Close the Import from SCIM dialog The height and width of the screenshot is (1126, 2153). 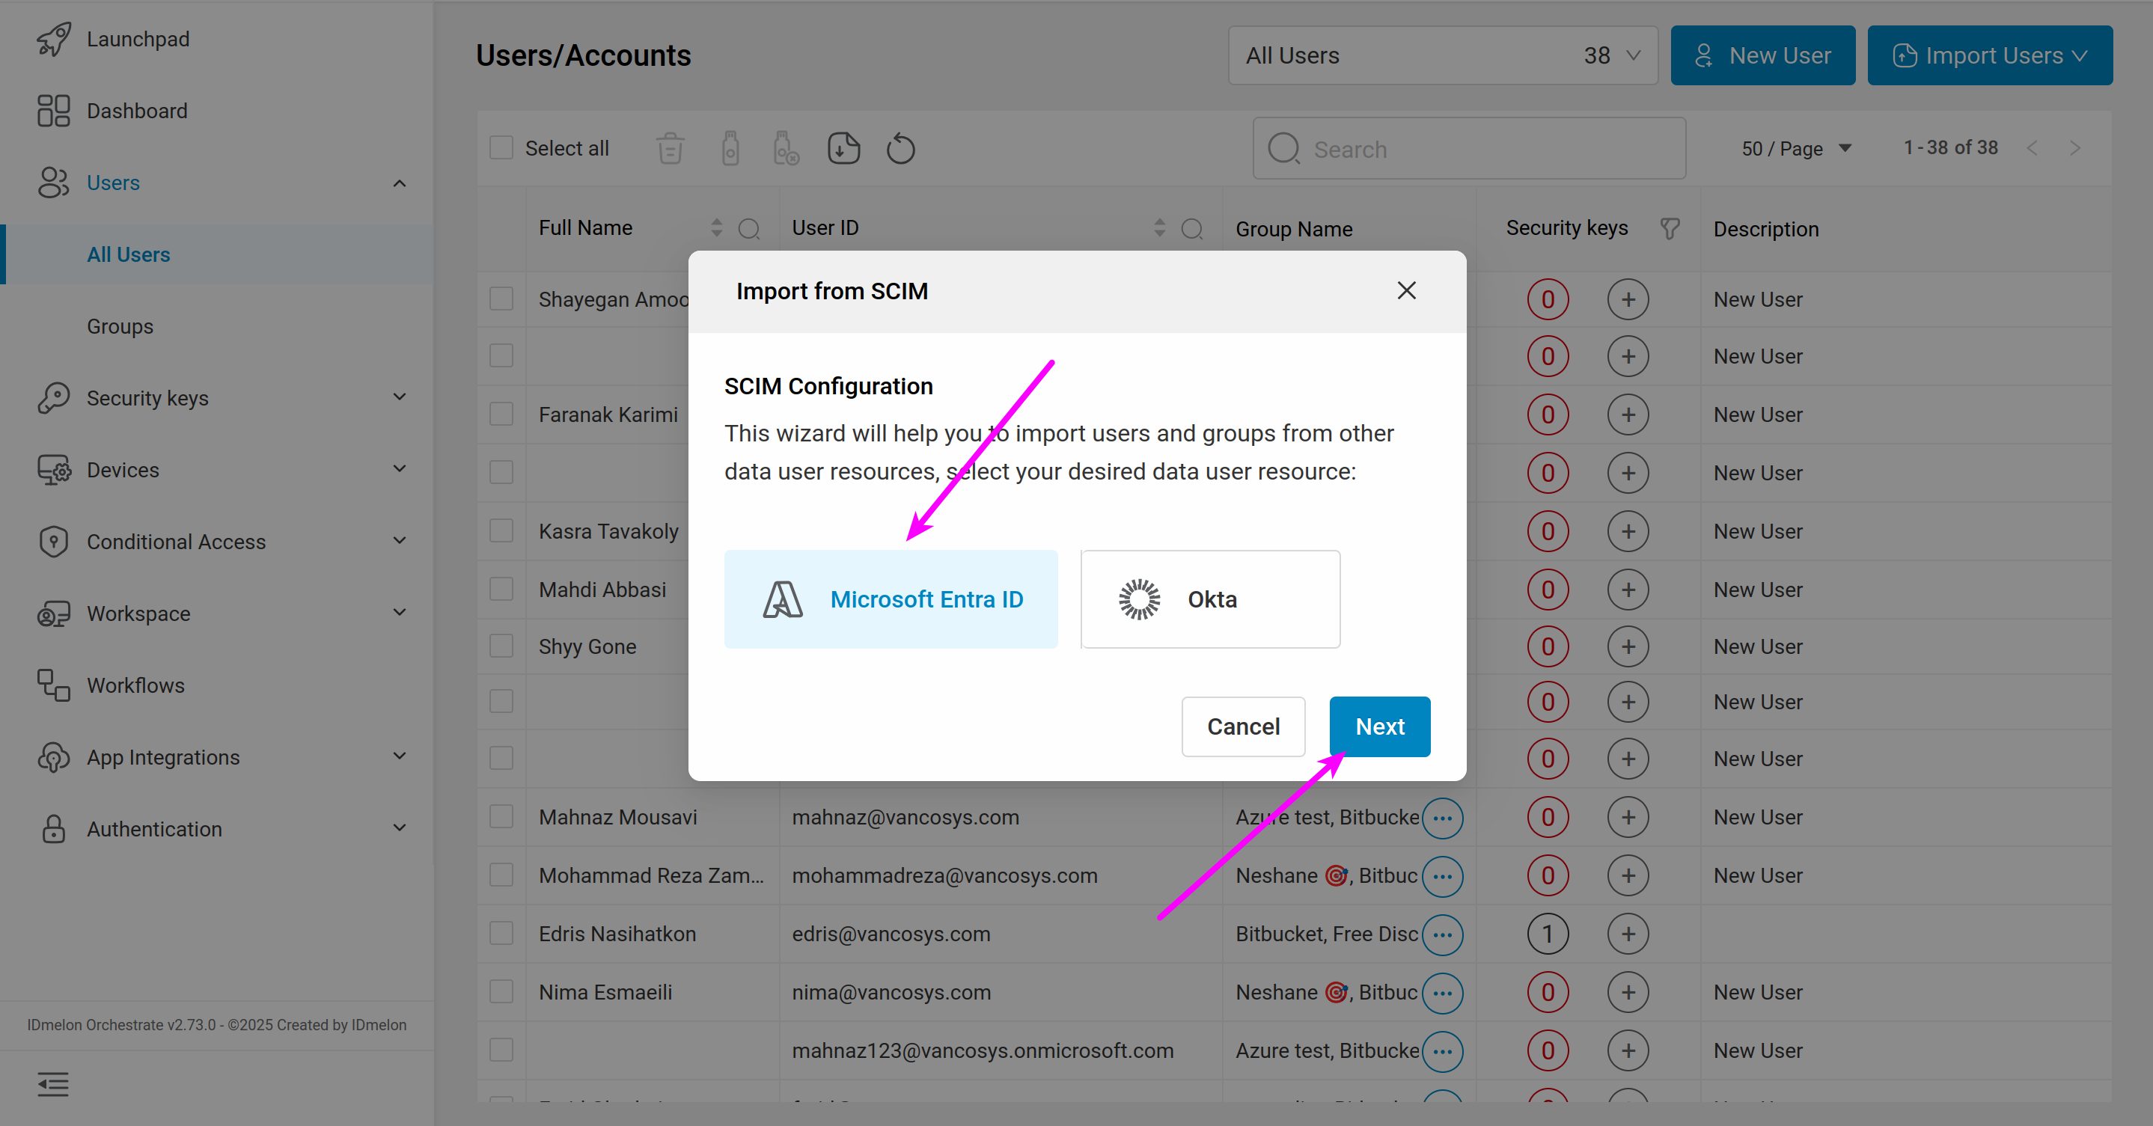[x=1407, y=291]
